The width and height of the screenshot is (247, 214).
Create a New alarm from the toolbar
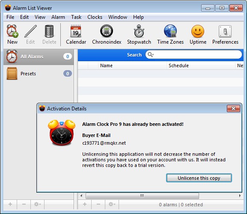(x=12, y=34)
